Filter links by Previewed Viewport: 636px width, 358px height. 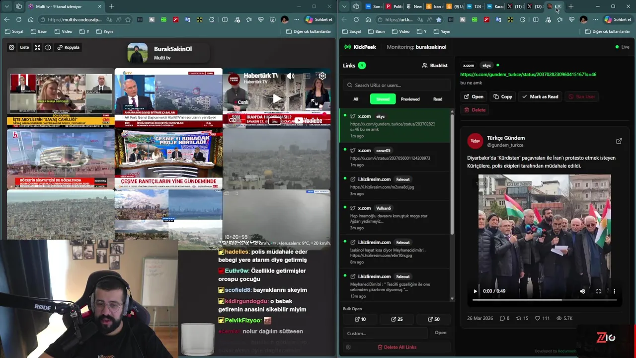coord(410,99)
